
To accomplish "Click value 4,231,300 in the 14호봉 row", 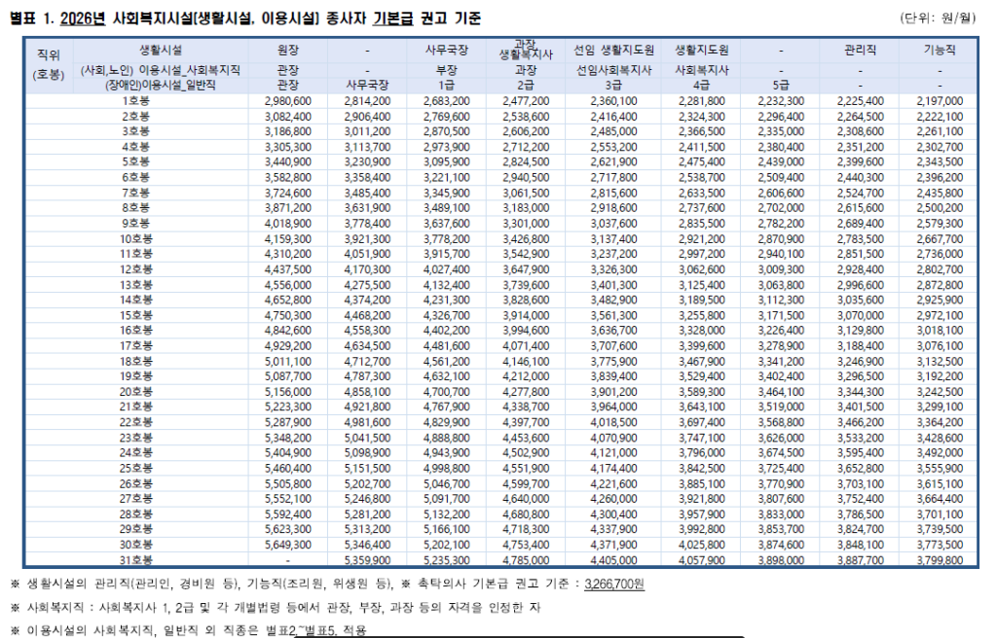I will [x=446, y=300].
